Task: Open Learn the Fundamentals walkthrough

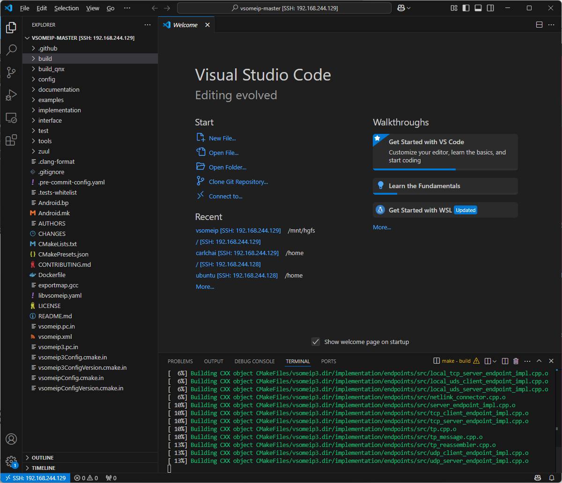Action: [445, 186]
